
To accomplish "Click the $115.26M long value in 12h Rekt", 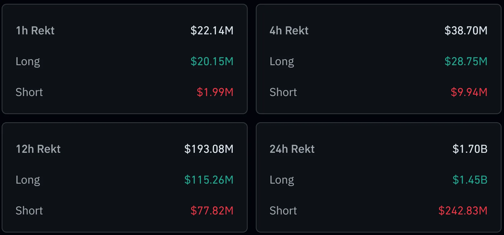I will coord(209,180).
